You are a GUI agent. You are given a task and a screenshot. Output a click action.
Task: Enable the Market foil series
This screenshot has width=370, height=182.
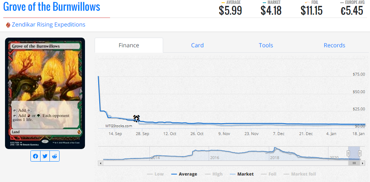click(x=299, y=174)
